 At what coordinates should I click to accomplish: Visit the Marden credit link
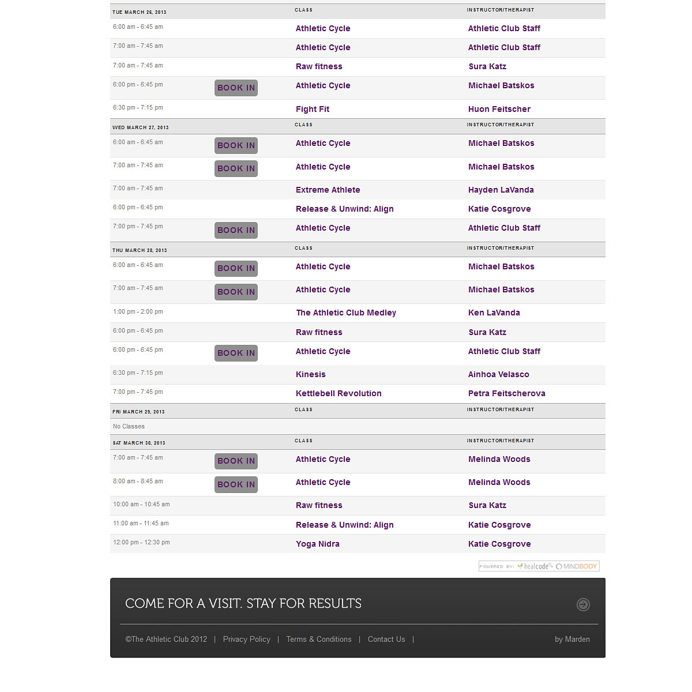point(572,639)
